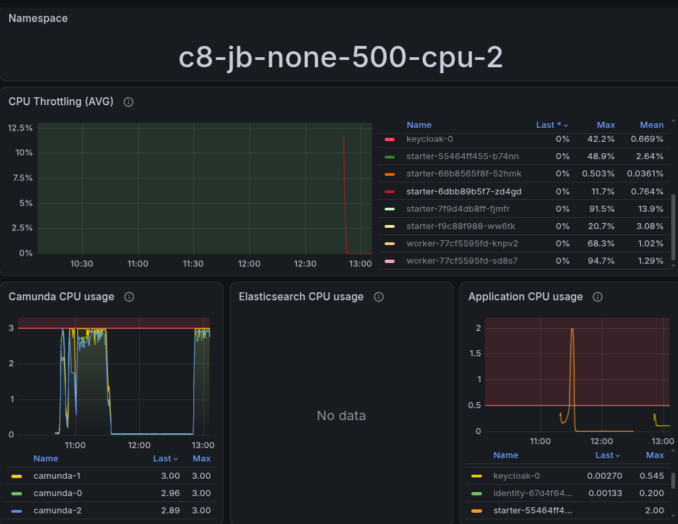
Task: Toggle worker-77cf5595fd-sd8s7 series visibility
Action: (x=462, y=260)
